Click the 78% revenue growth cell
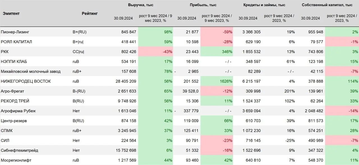Screen dimensions: 359x165 (x=156, y=71)
